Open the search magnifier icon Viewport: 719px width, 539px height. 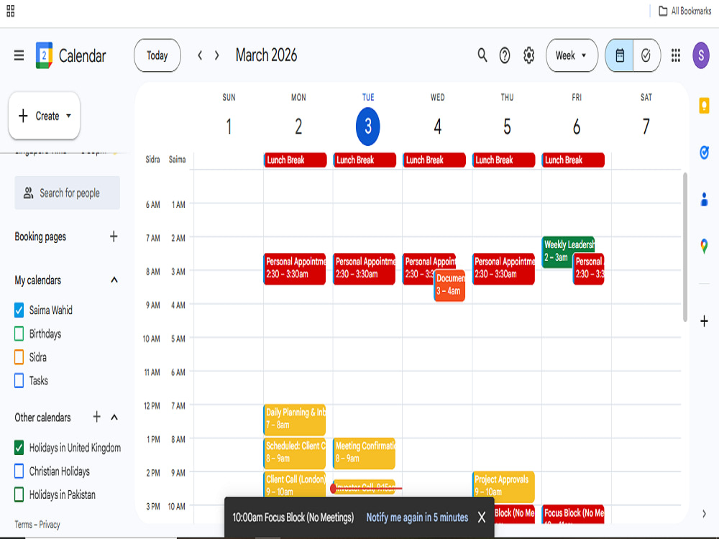click(482, 55)
